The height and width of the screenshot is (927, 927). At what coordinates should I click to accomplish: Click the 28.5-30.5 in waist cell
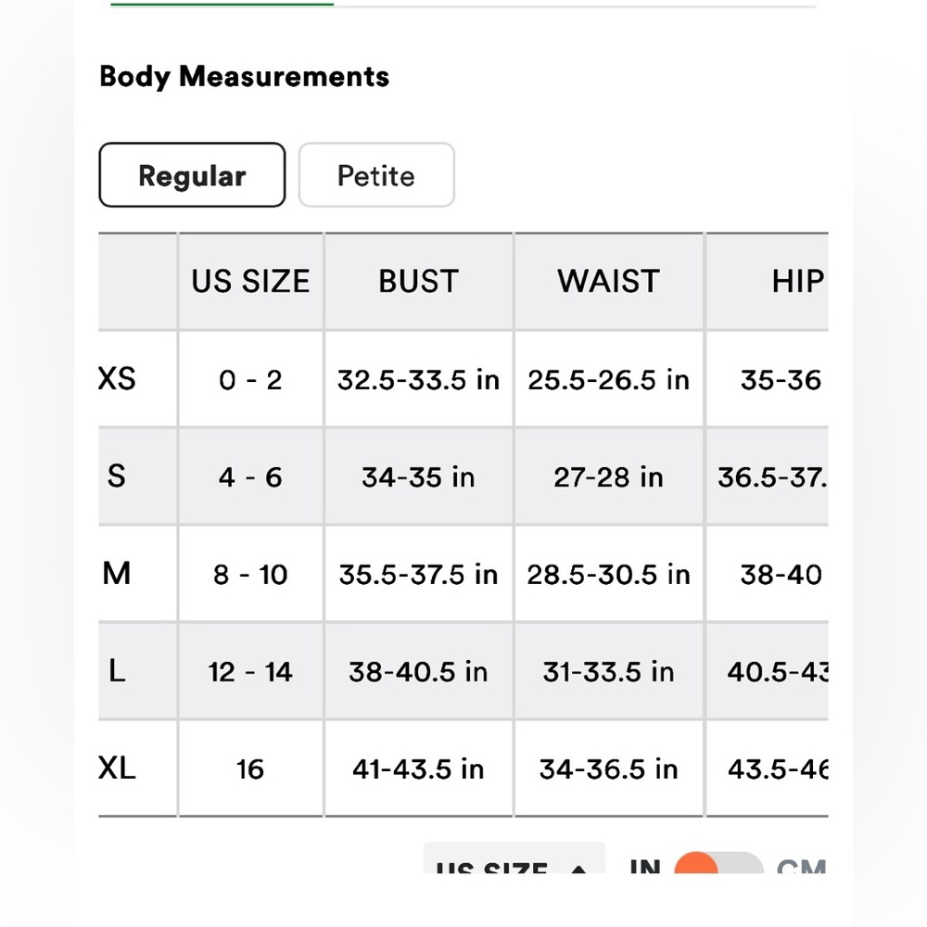tap(609, 574)
